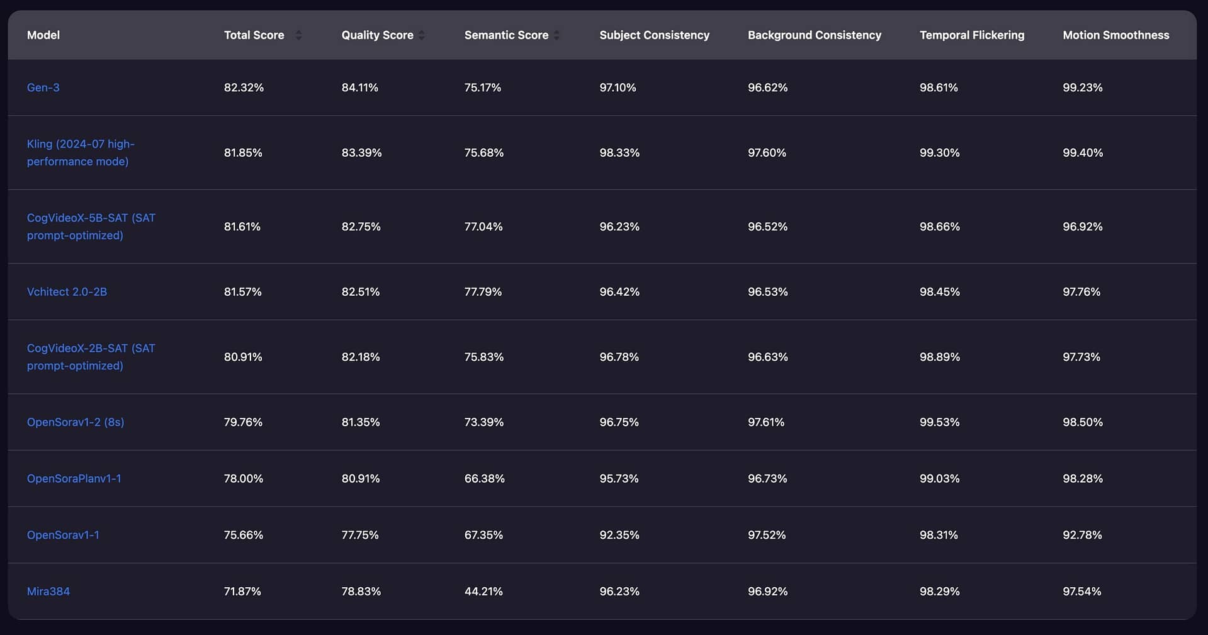This screenshot has height=635, width=1208.
Task: Open the OpenSoraPlanv1-1 model link
Action: tap(74, 478)
